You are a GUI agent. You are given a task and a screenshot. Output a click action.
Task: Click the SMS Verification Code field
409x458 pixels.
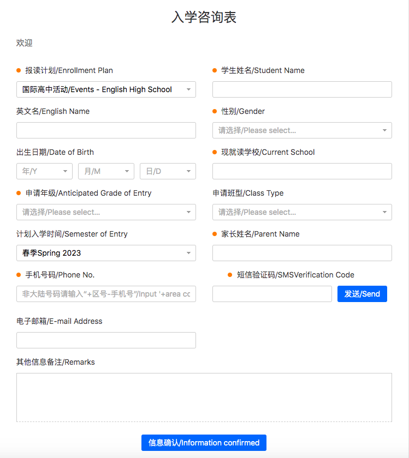pyautogui.click(x=272, y=294)
